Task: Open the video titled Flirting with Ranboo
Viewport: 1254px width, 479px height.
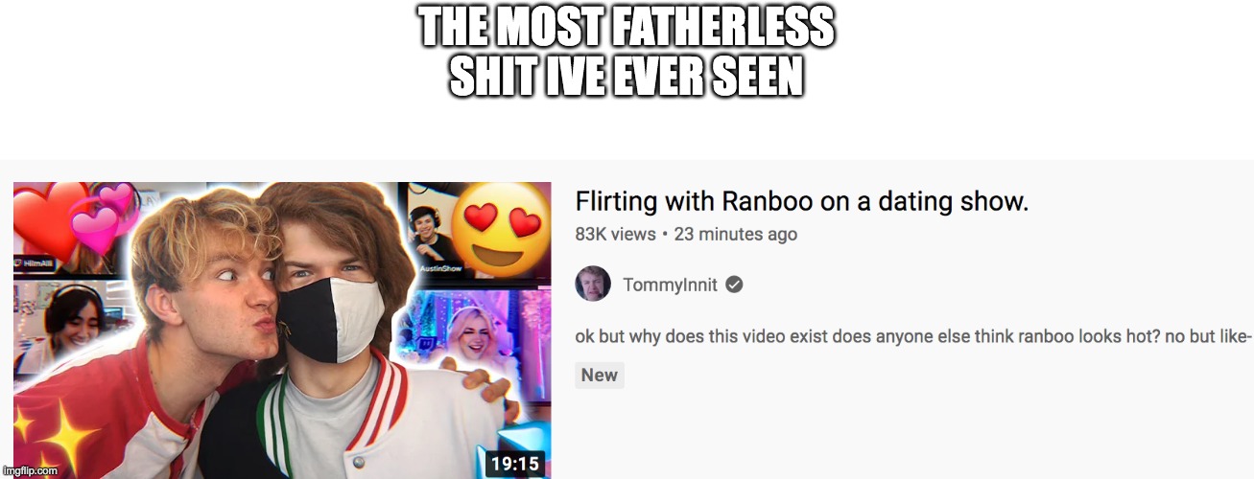Action: click(801, 202)
